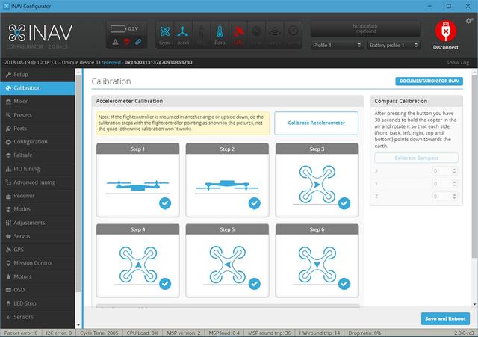This screenshot has height=337, width=478.
Task: Click the Step 4 checkmark badge
Action: (x=165, y=284)
